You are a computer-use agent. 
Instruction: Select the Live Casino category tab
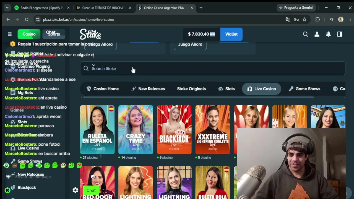tap(261, 89)
